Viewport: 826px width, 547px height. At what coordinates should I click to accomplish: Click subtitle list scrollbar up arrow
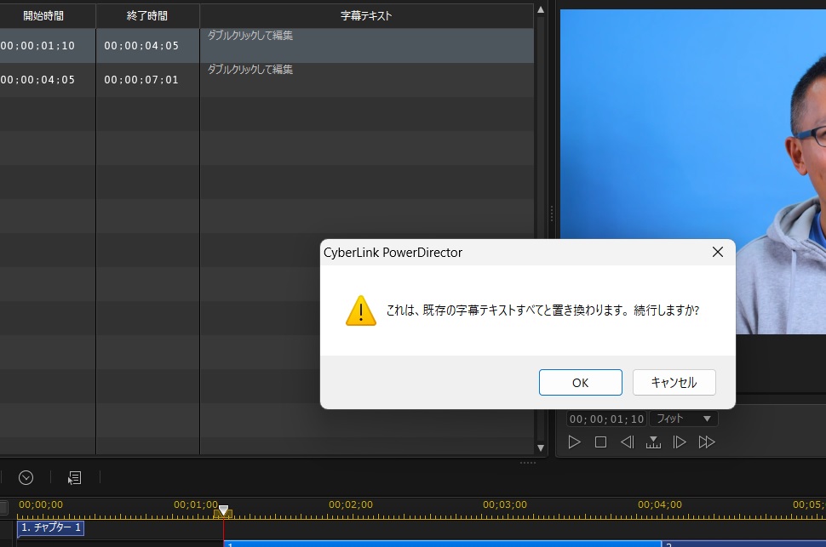pyautogui.click(x=541, y=9)
